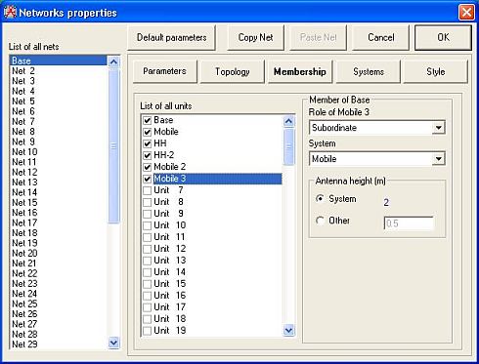Click the units list scroll up arrow
This screenshot has width=479, height=364.
288,121
